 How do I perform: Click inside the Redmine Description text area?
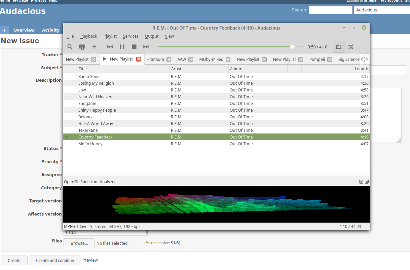pyautogui.click(x=385, y=115)
